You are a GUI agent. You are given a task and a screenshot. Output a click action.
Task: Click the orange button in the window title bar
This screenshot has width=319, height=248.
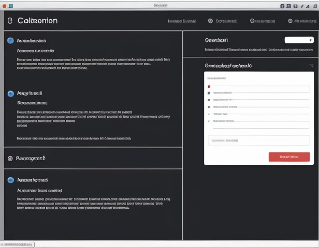(x=5, y=5)
